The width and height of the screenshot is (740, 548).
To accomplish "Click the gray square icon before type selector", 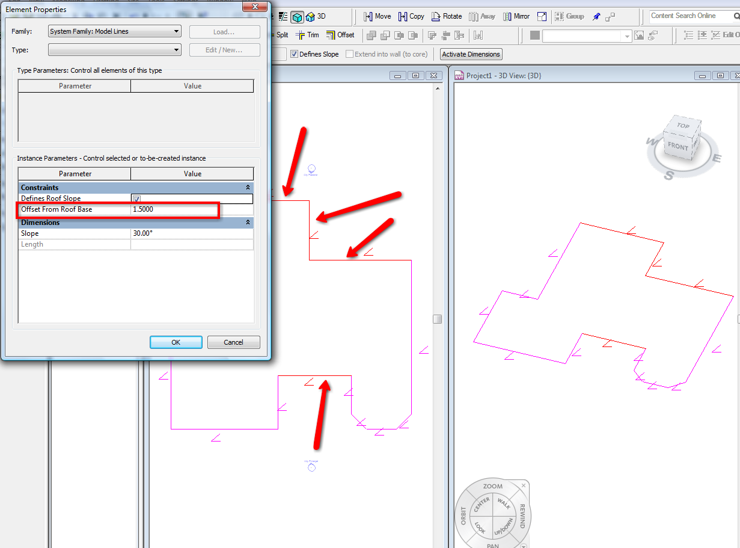I will click(x=534, y=35).
